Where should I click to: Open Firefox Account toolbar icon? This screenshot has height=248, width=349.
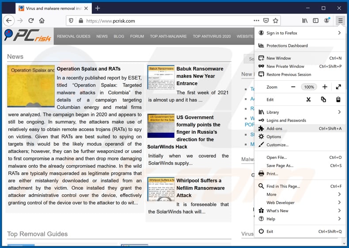[327, 21]
